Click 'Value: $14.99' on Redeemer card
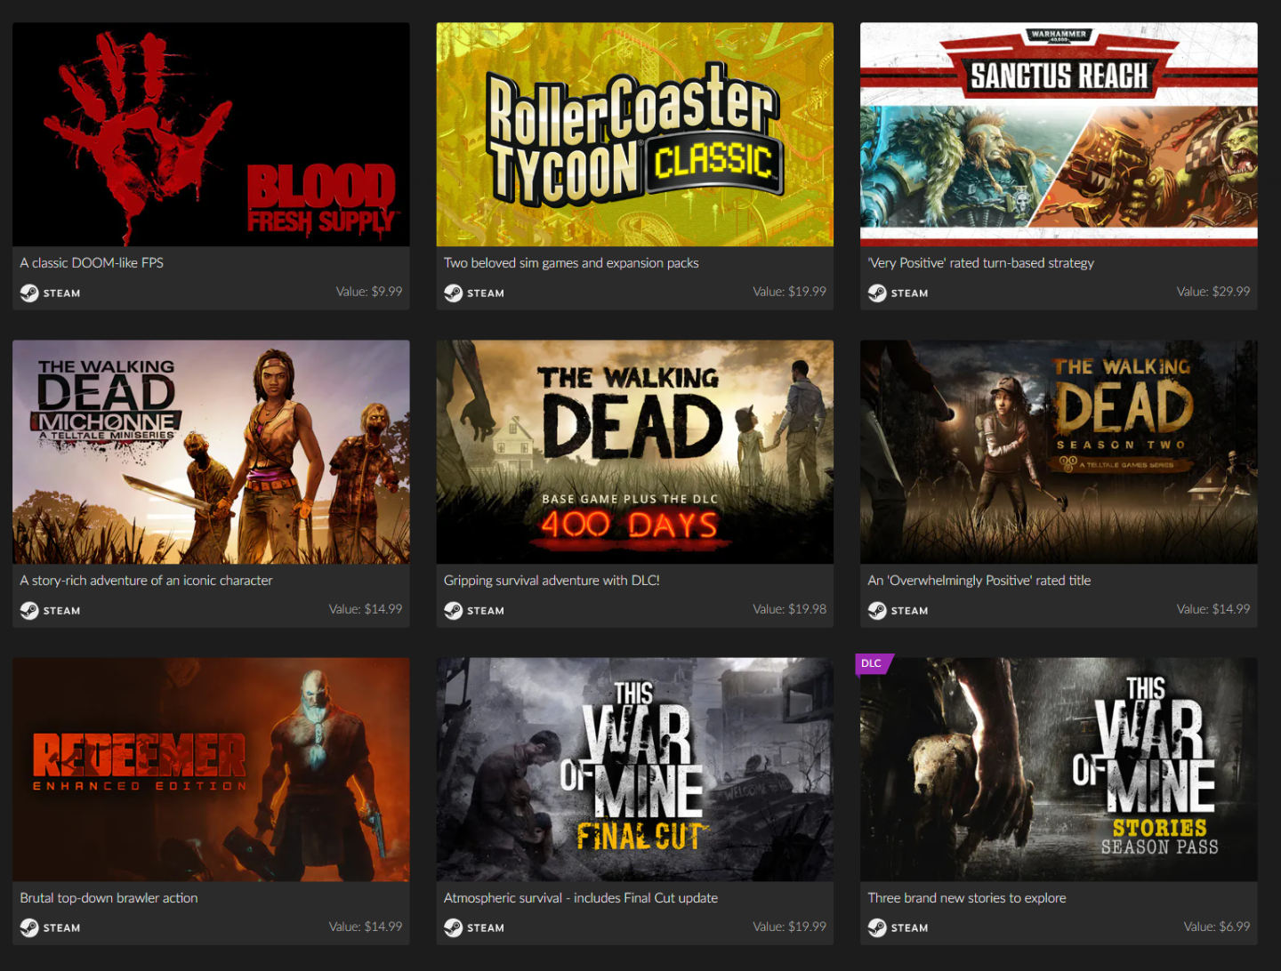 366,927
